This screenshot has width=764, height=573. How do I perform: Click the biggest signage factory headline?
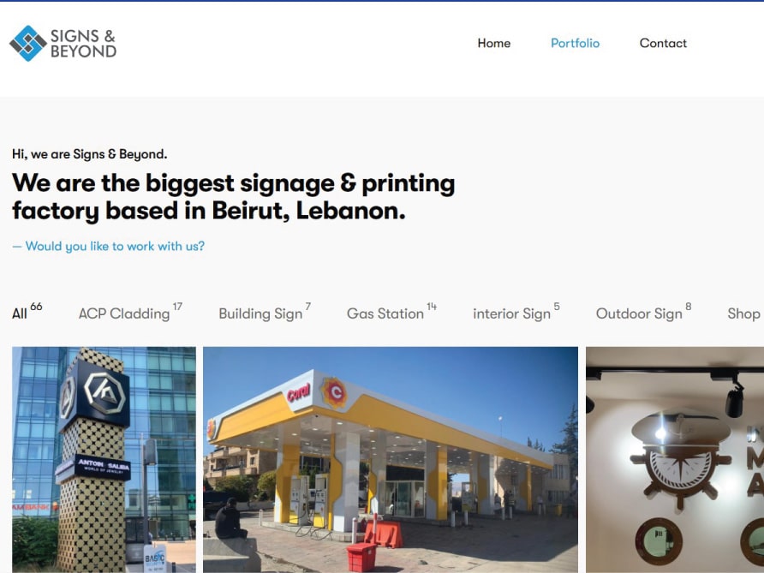(233, 197)
